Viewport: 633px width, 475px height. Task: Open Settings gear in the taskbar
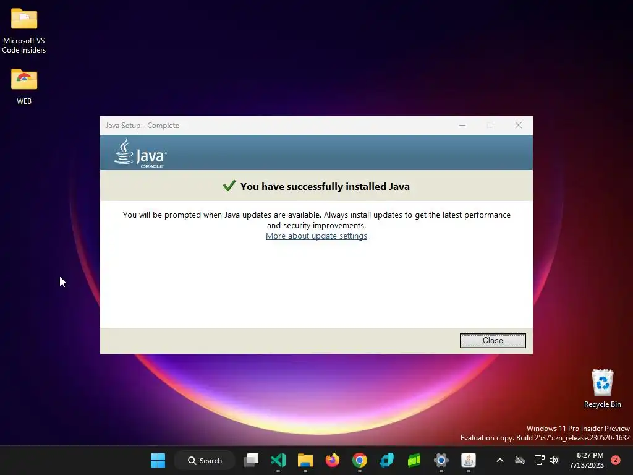(x=441, y=460)
